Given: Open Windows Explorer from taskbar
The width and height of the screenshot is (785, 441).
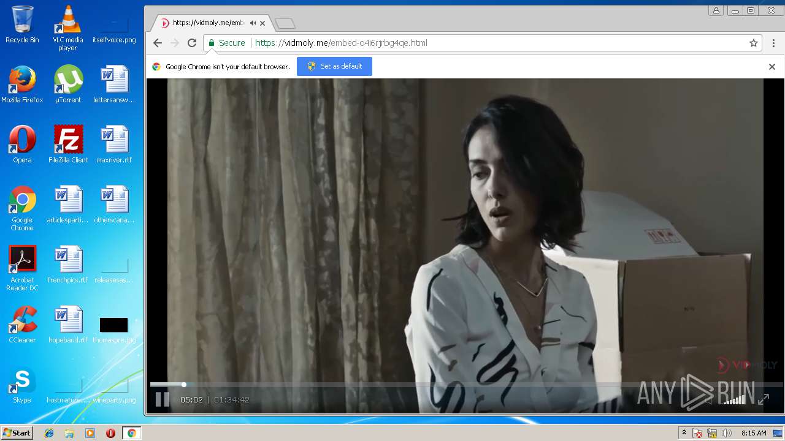Looking at the screenshot, I should (x=69, y=433).
